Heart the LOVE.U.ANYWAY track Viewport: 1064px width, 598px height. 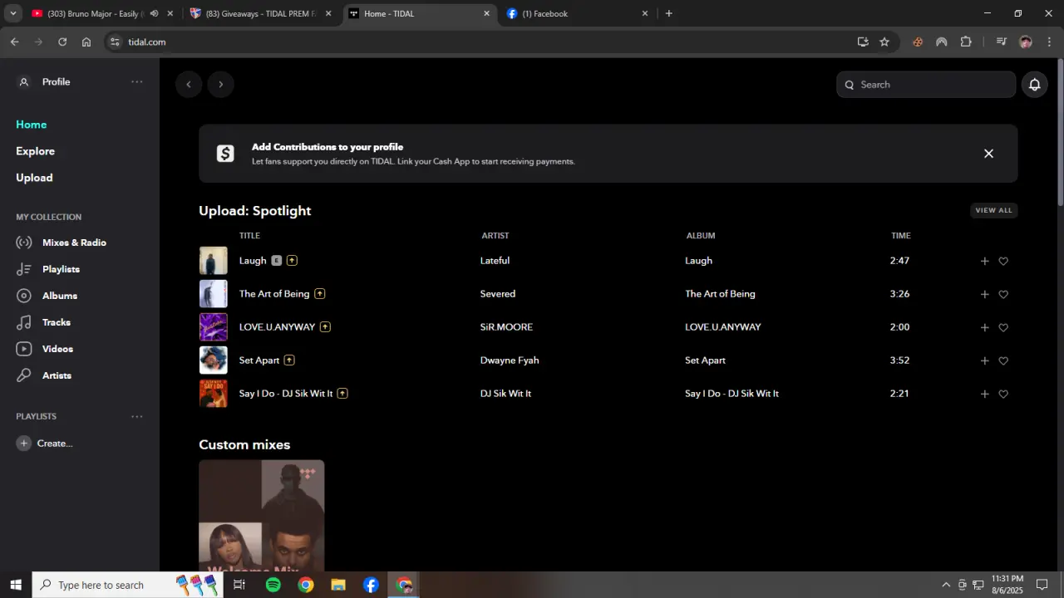(x=1003, y=327)
